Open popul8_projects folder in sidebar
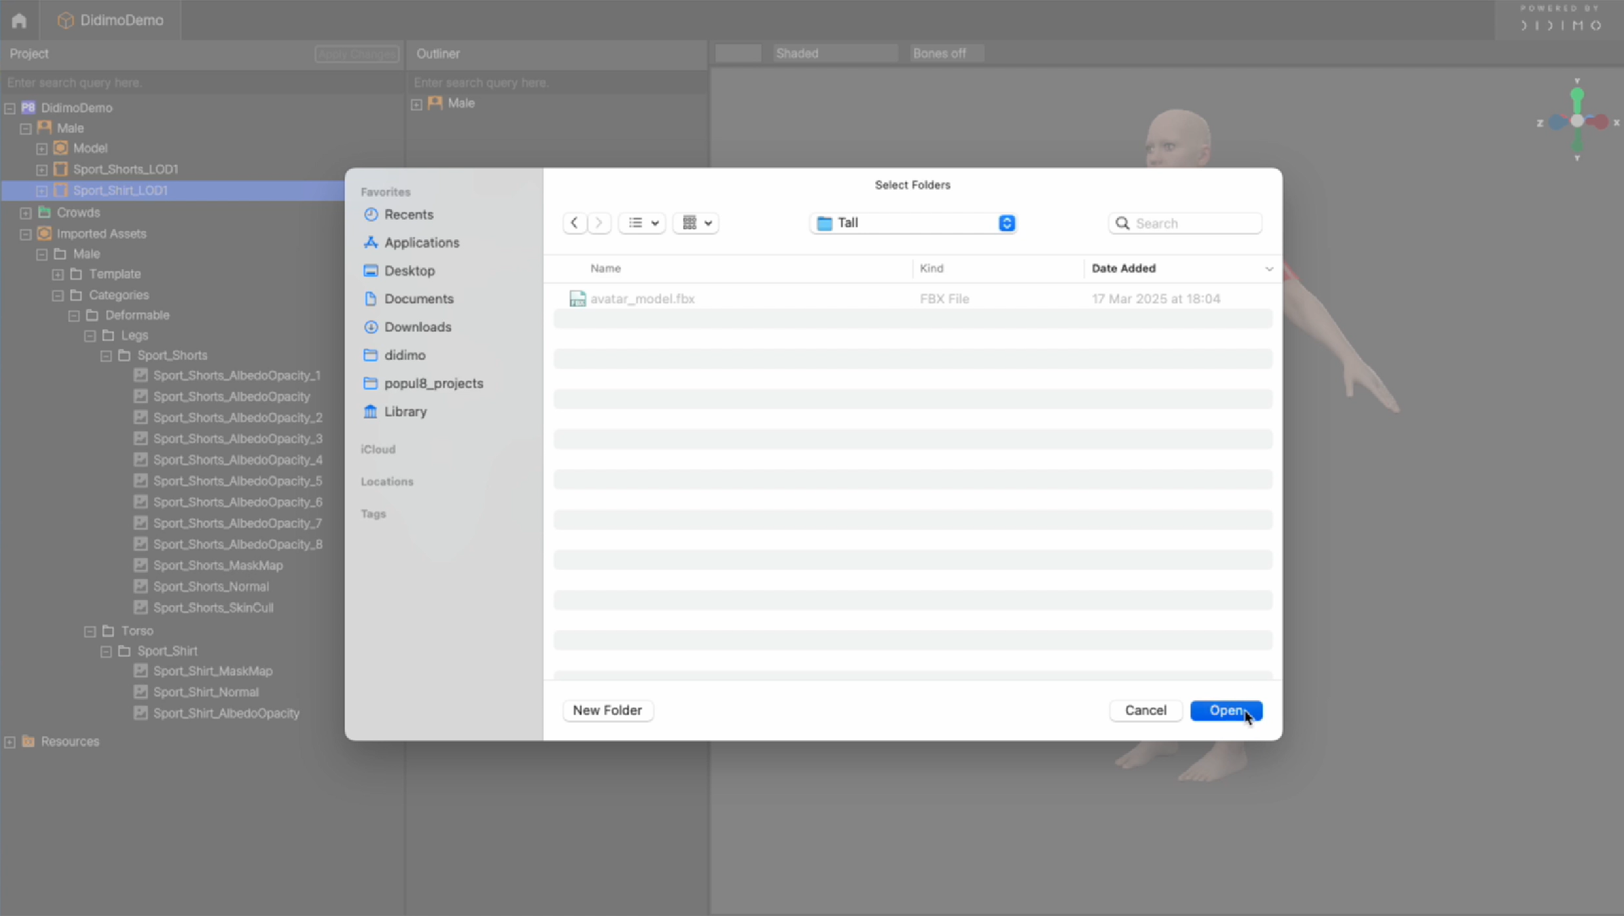The height and width of the screenshot is (916, 1624). pyautogui.click(x=434, y=383)
